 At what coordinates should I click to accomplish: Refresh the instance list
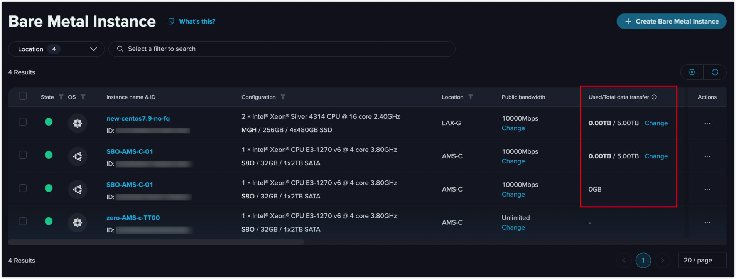point(715,72)
